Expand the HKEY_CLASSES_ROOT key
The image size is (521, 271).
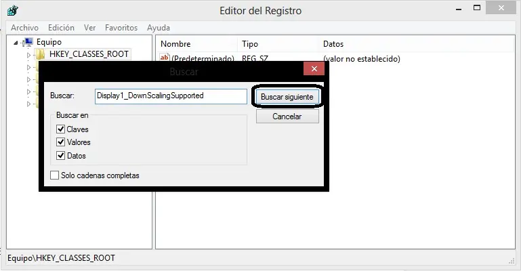[x=28, y=55]
